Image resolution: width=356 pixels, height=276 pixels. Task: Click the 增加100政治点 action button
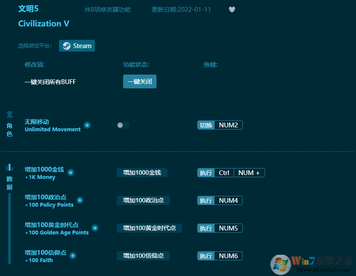[x=143, y=200]
